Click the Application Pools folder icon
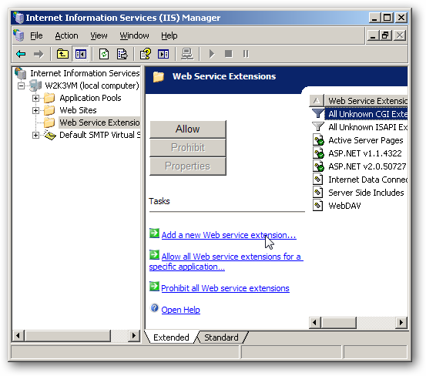The image size is (426, 376). 49,98
